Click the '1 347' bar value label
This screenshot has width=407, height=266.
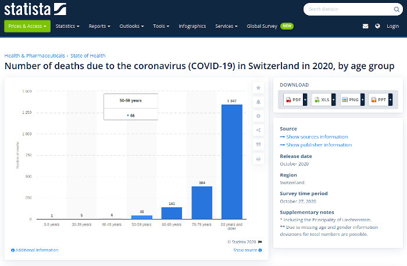(232, 101)
